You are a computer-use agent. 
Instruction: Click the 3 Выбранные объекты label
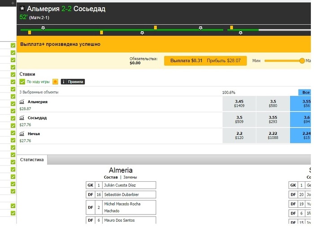click(39, 92)
